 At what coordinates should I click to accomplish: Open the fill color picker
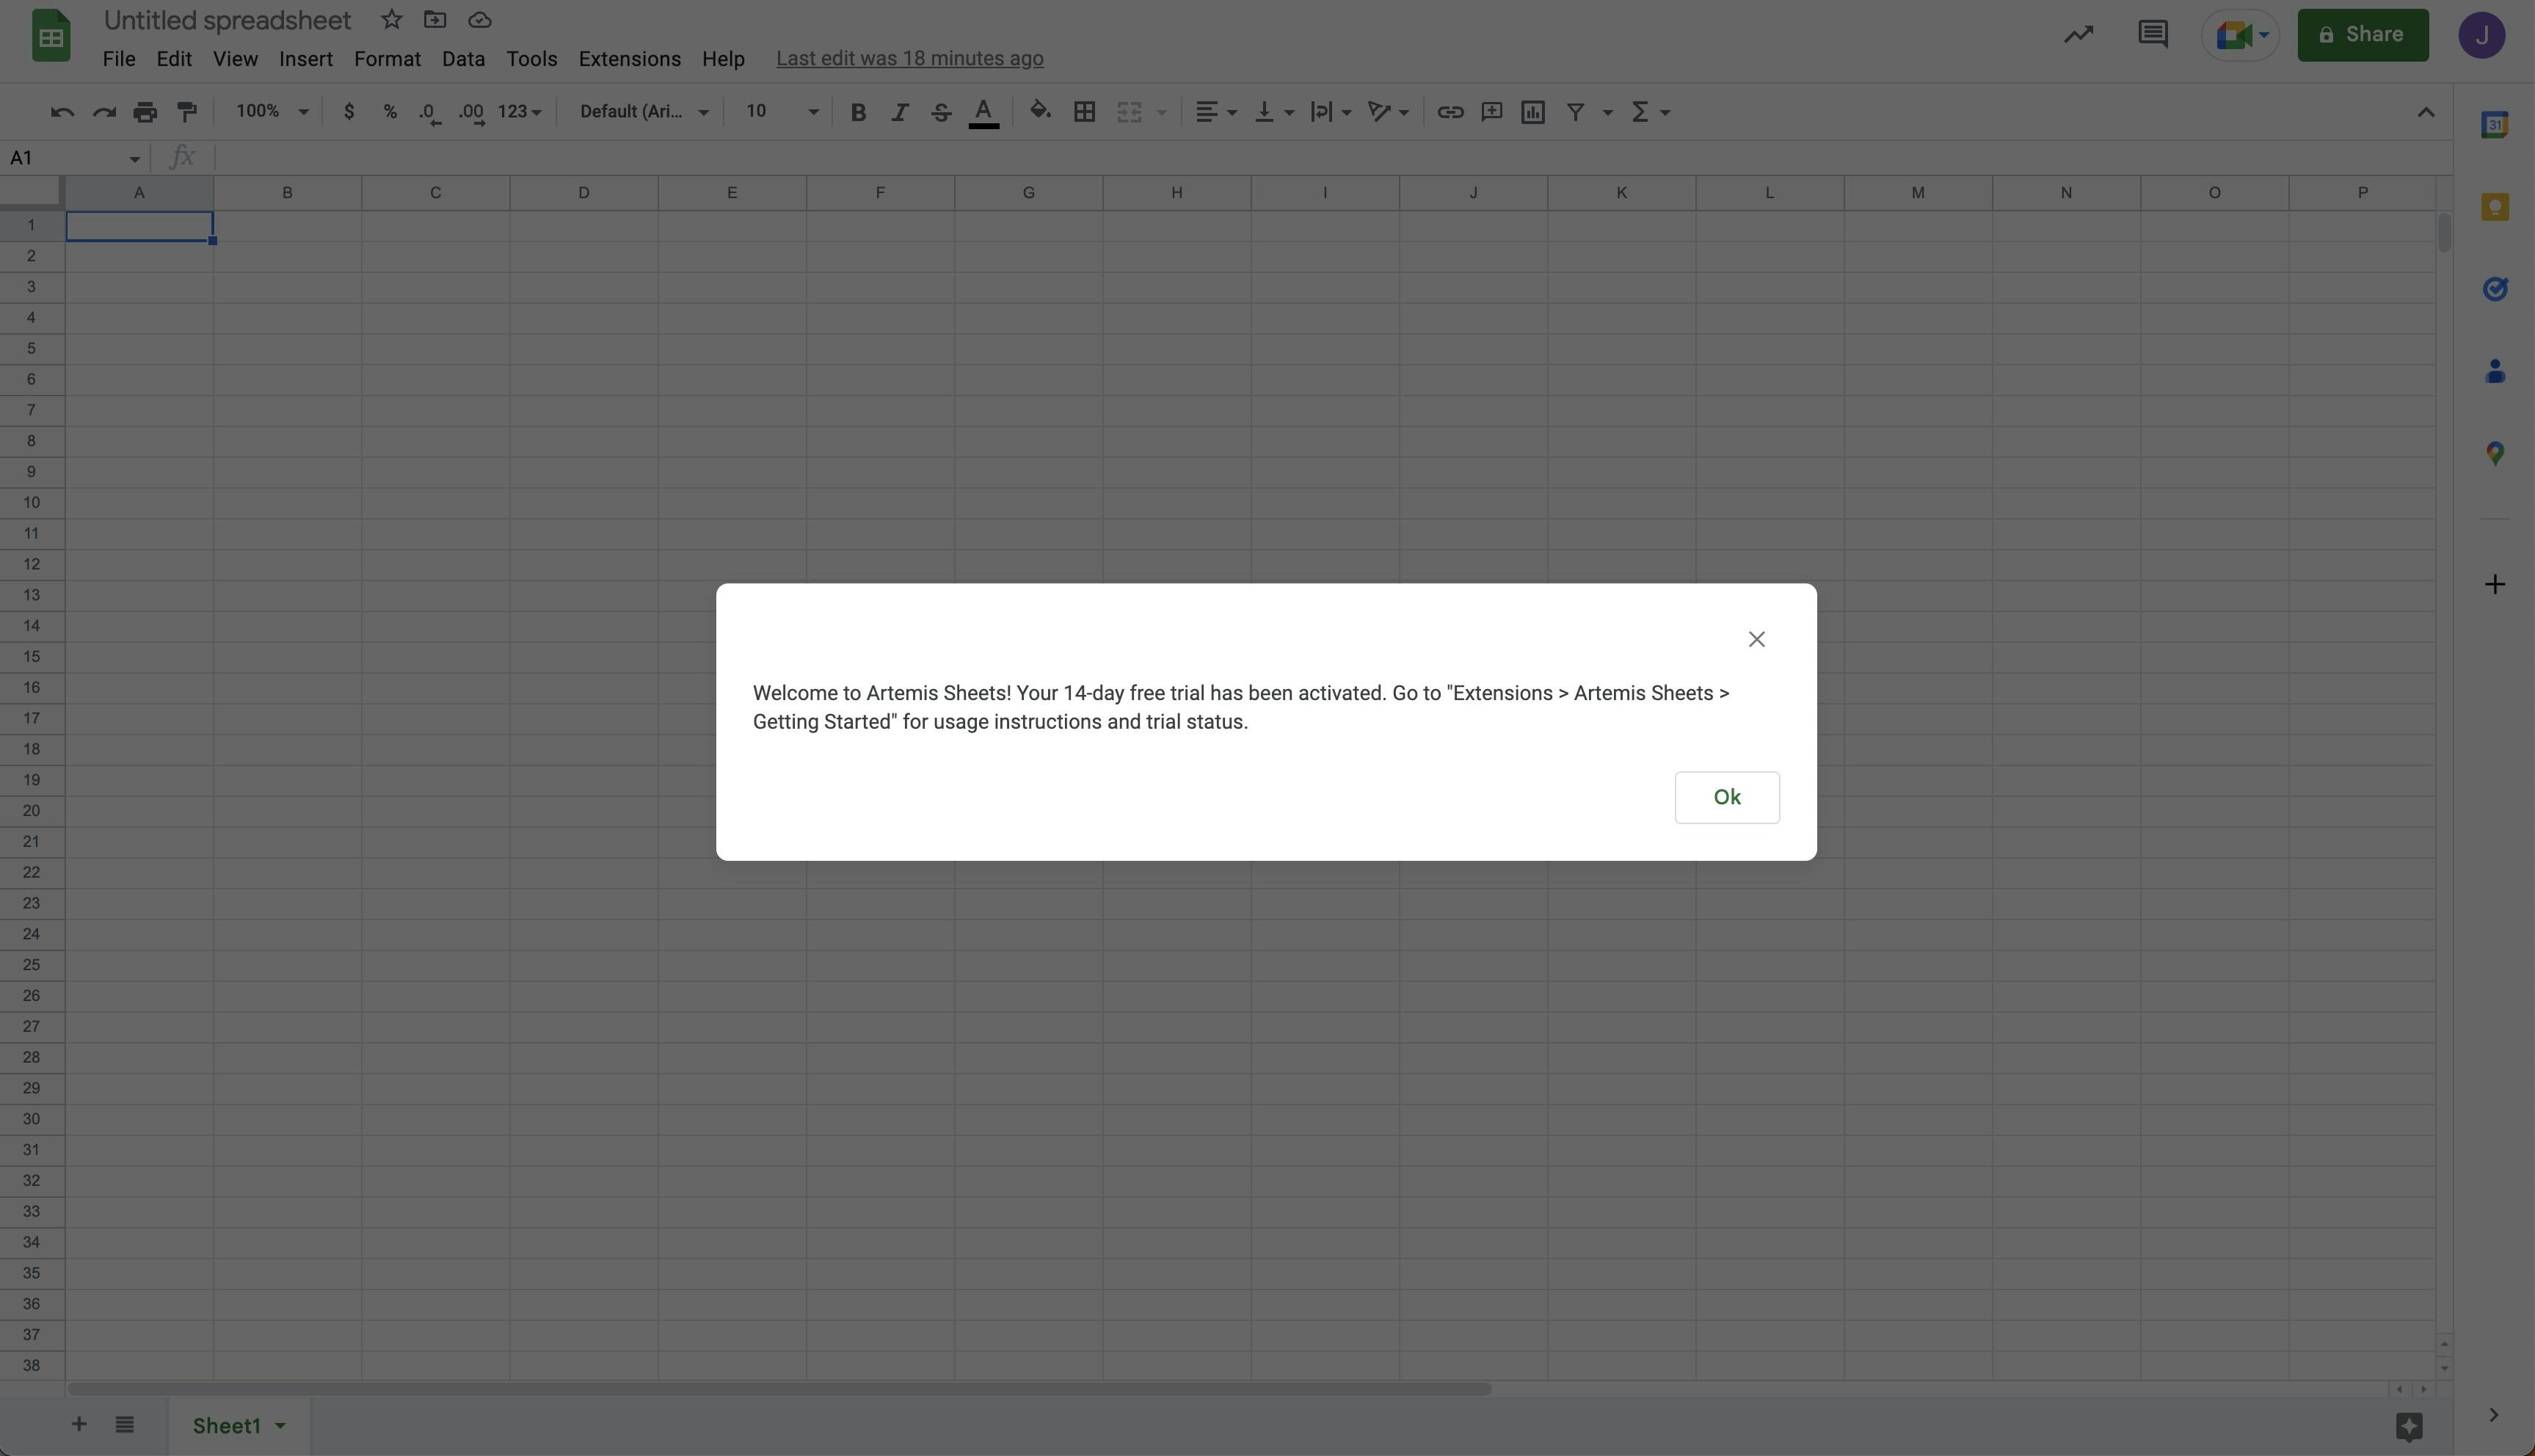1039,112
